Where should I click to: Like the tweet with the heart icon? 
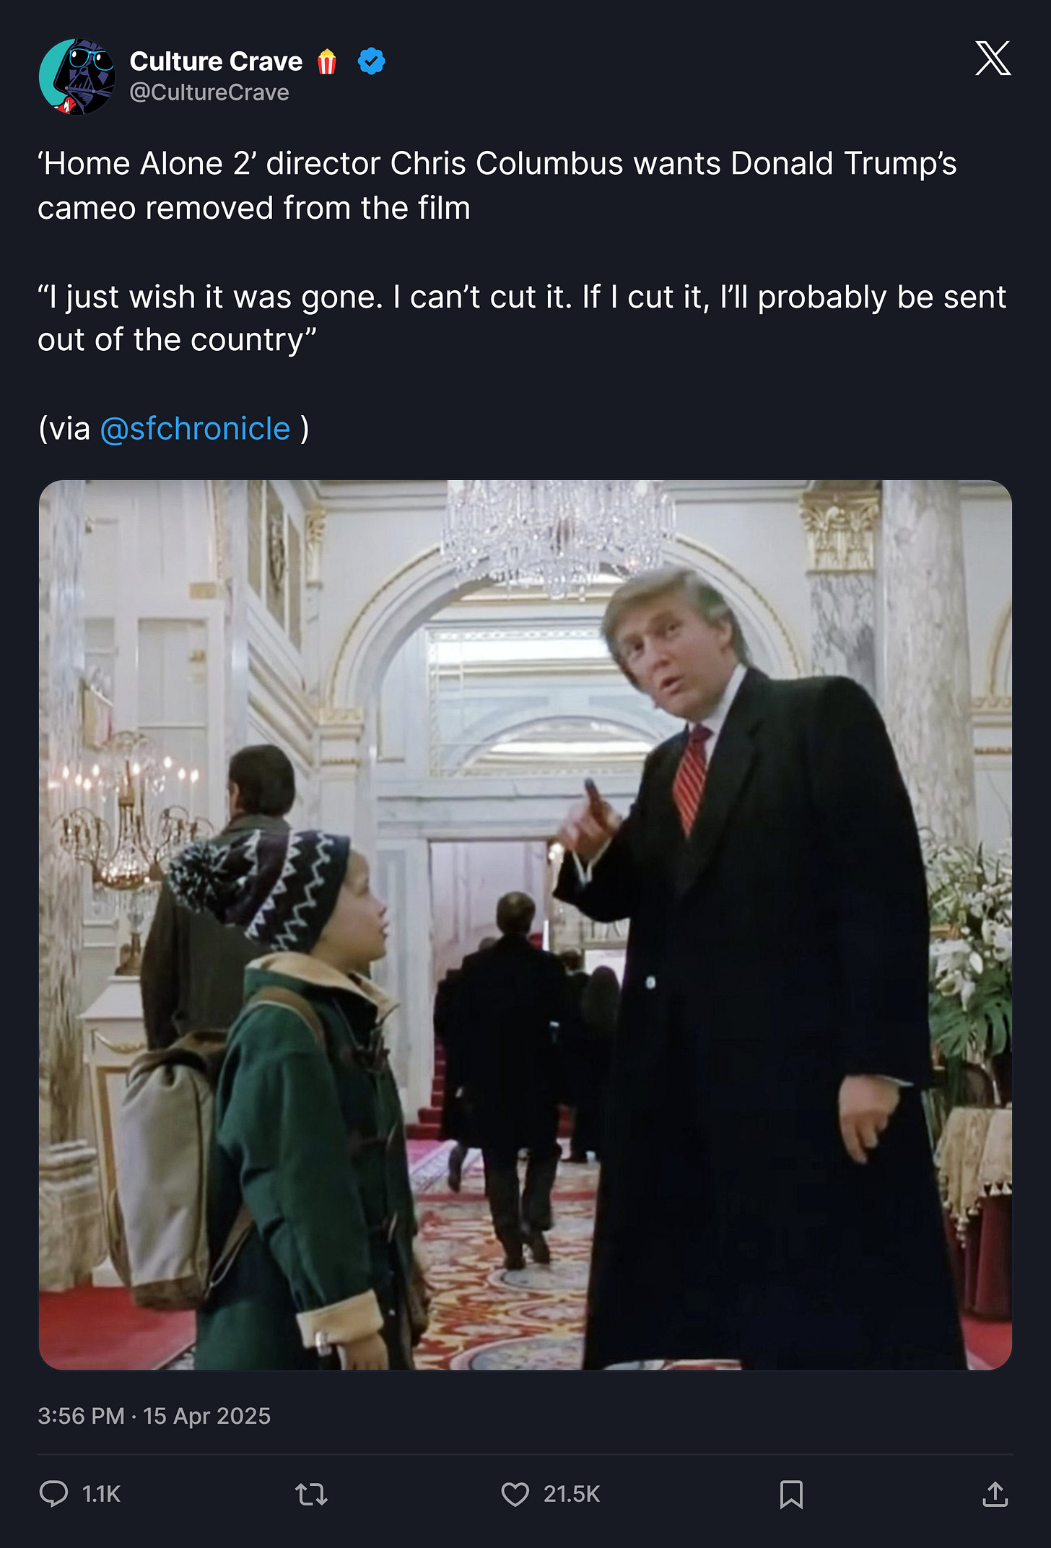point(515,1494)
